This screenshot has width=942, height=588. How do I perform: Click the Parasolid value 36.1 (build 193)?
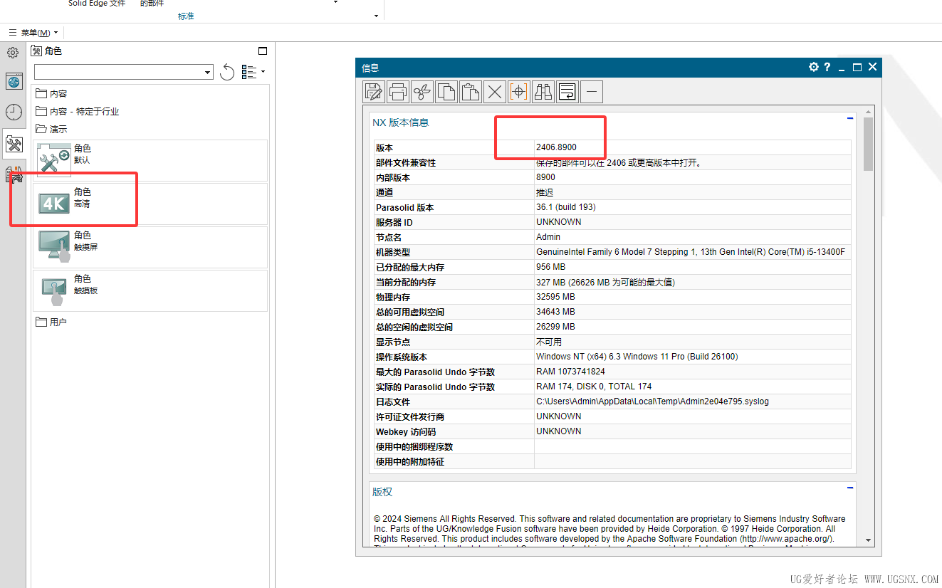[x=566, y=207]
